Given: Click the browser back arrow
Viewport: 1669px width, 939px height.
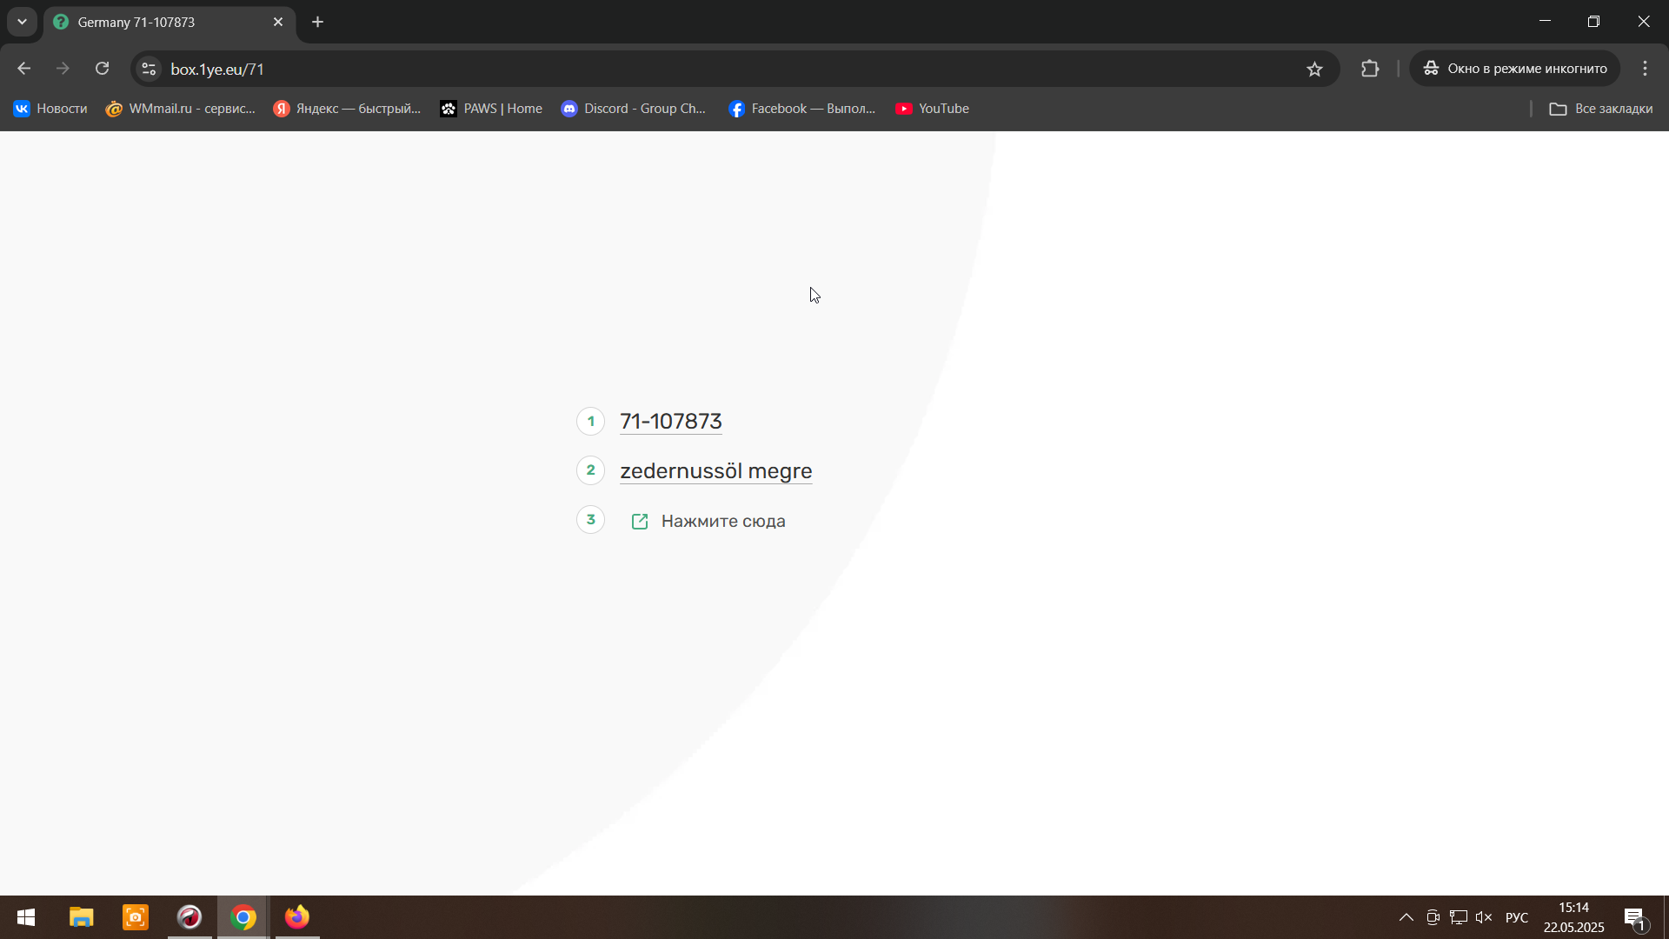Looking at the screenshot, I should [23, 69].
